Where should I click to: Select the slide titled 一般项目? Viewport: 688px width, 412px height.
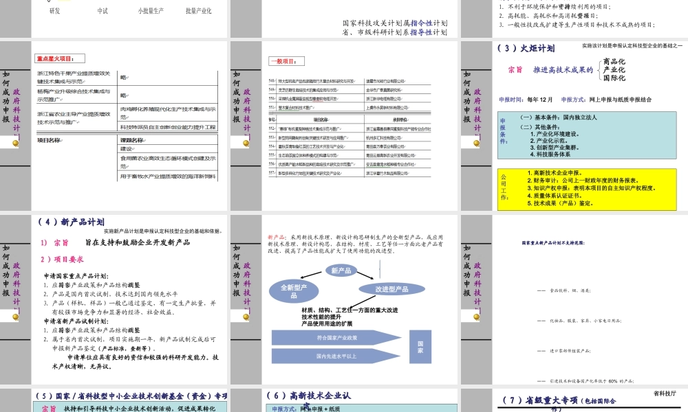coord(344,125)
